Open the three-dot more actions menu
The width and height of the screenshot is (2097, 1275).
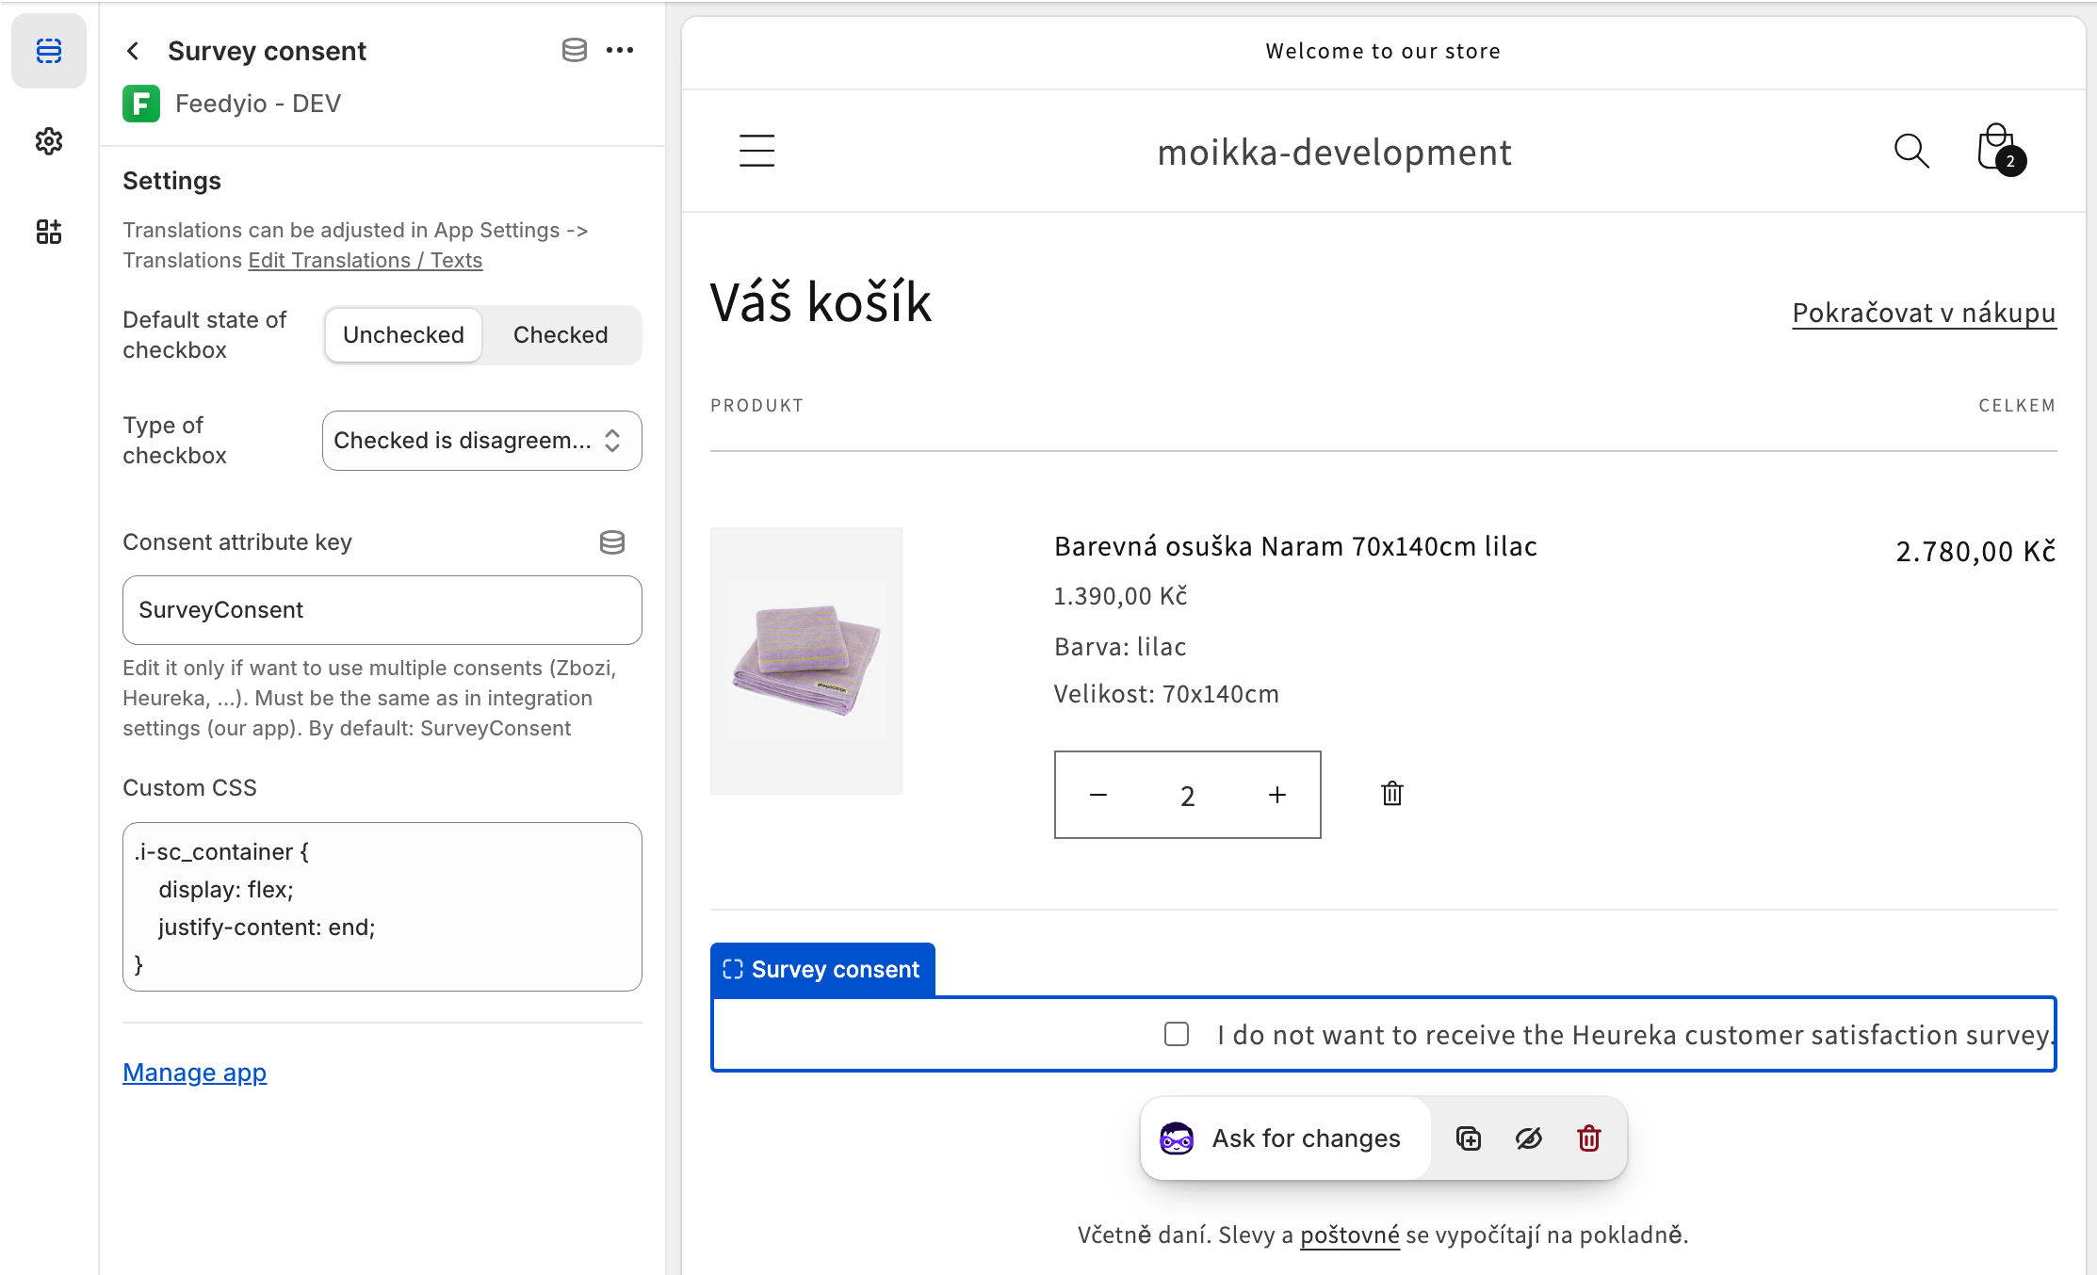pos(620,50)
